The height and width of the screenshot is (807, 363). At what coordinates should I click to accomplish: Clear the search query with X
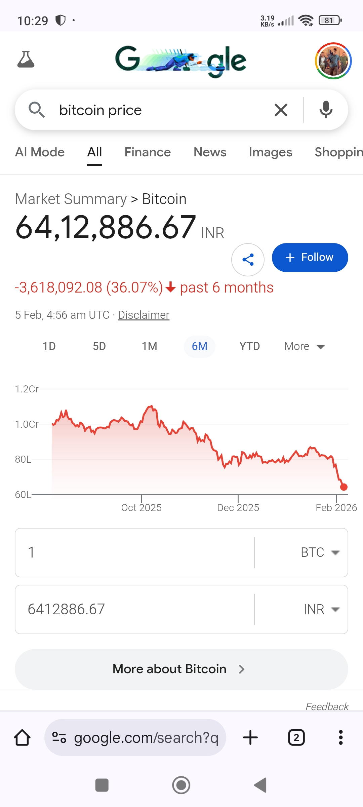click(281, 110)
